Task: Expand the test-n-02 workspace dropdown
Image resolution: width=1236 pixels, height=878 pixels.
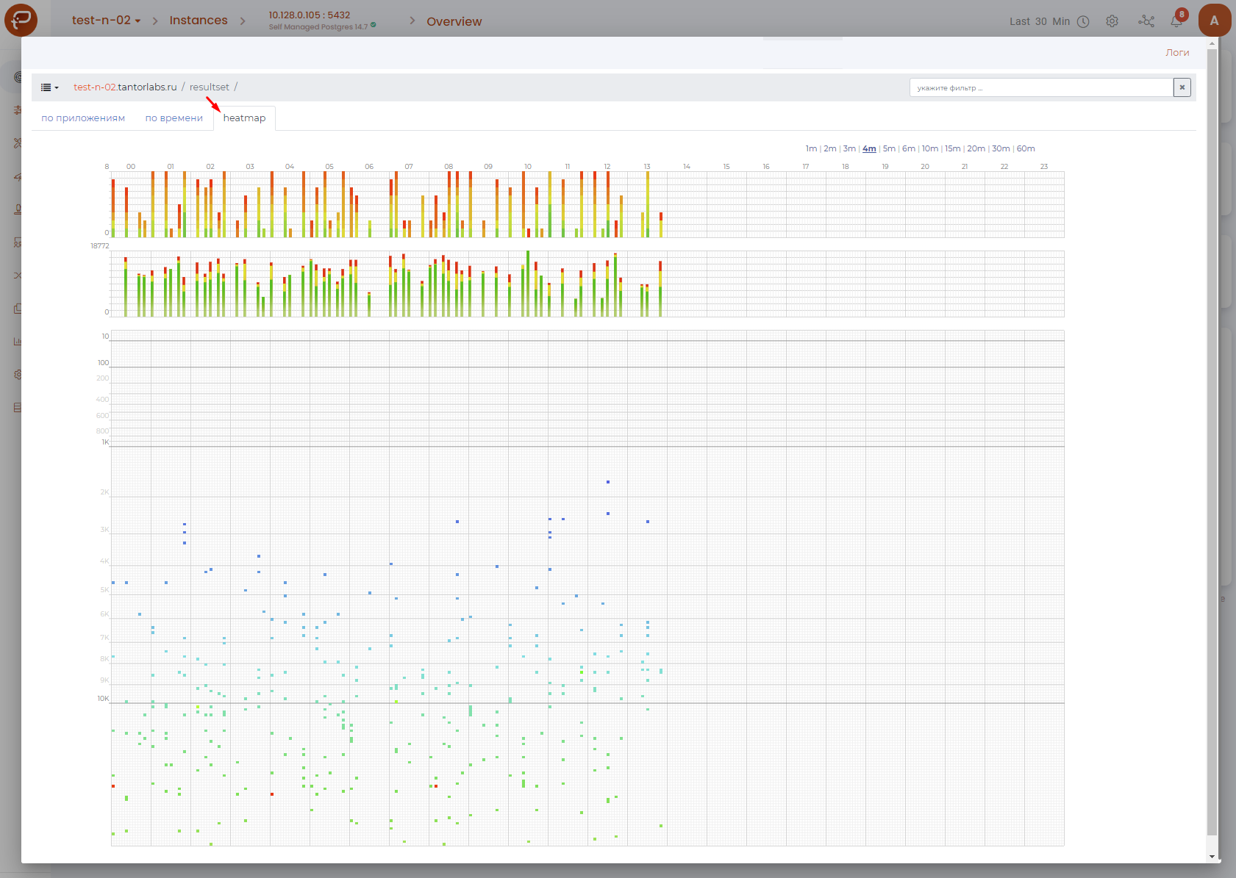Action: [x=106, y=21]
